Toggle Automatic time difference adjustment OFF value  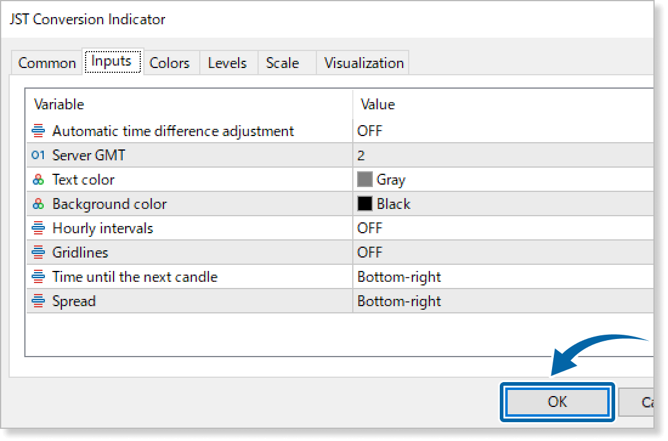click(x=370, y=131)
